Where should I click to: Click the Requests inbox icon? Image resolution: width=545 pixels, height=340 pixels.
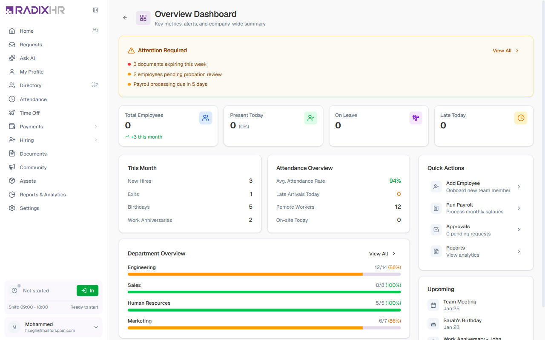(x=12, y=45)
